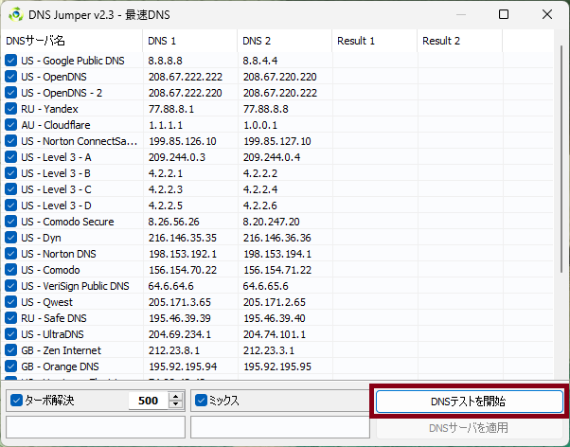Toggle the US - Comodo Secure checkbox

(x=11, y=222)
